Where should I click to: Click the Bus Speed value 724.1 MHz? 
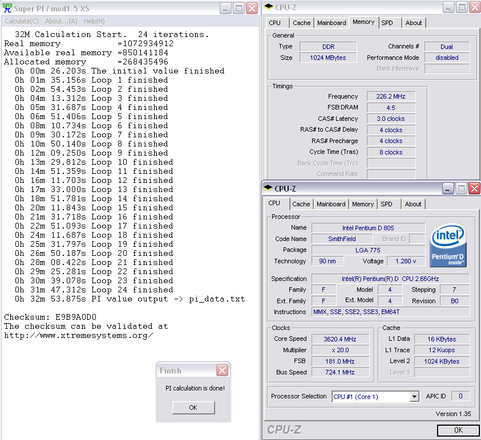340,372
